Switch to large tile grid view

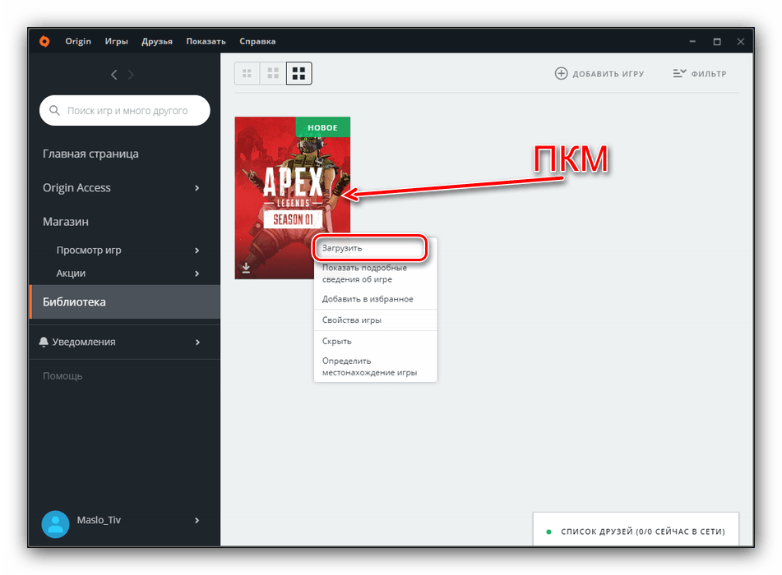click(x=299, y=74)
